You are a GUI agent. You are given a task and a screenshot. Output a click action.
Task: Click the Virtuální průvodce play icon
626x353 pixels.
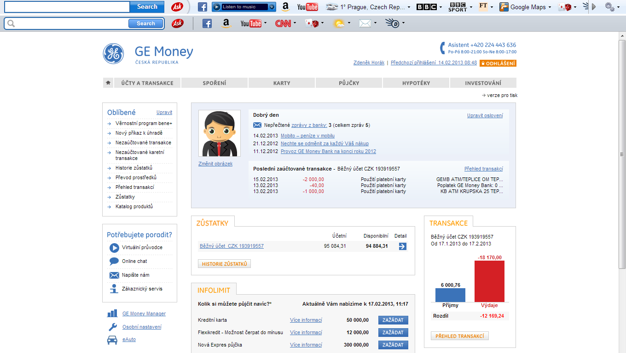[x=114, y=248]
